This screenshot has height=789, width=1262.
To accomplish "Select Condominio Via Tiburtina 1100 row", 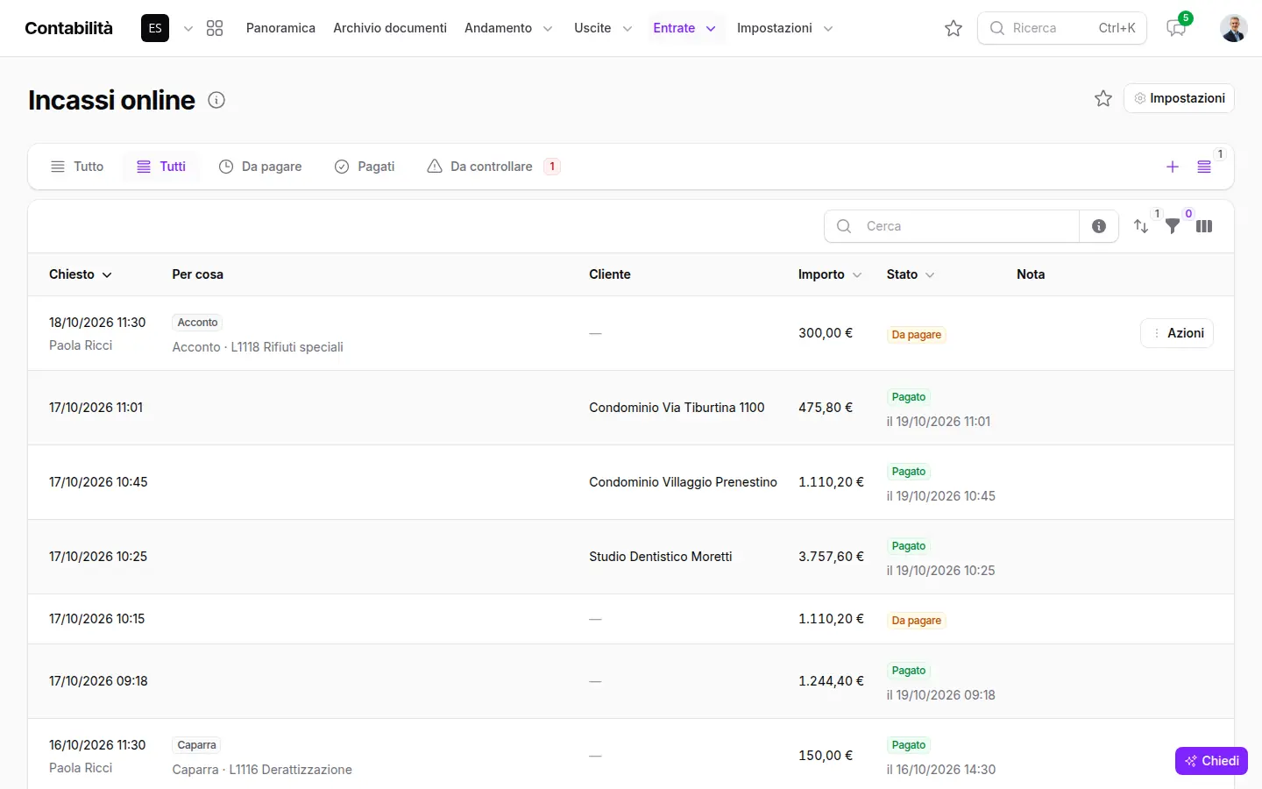I will coord(631,408).
